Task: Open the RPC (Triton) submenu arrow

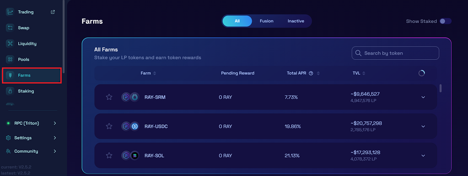Action: tap(55, 123)
